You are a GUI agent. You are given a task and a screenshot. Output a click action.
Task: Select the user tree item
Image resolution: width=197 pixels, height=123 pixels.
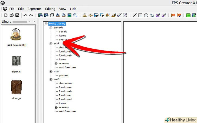click(57, 71)
